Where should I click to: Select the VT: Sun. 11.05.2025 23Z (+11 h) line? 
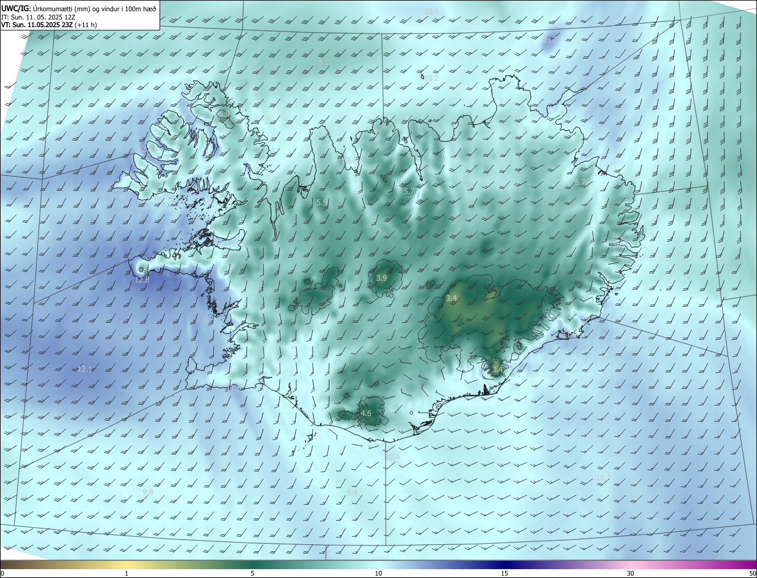(x=49, y=25)
